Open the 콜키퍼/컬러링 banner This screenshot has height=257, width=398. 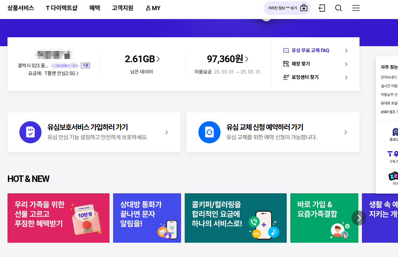pyautogui.click(x=236, y=218)
